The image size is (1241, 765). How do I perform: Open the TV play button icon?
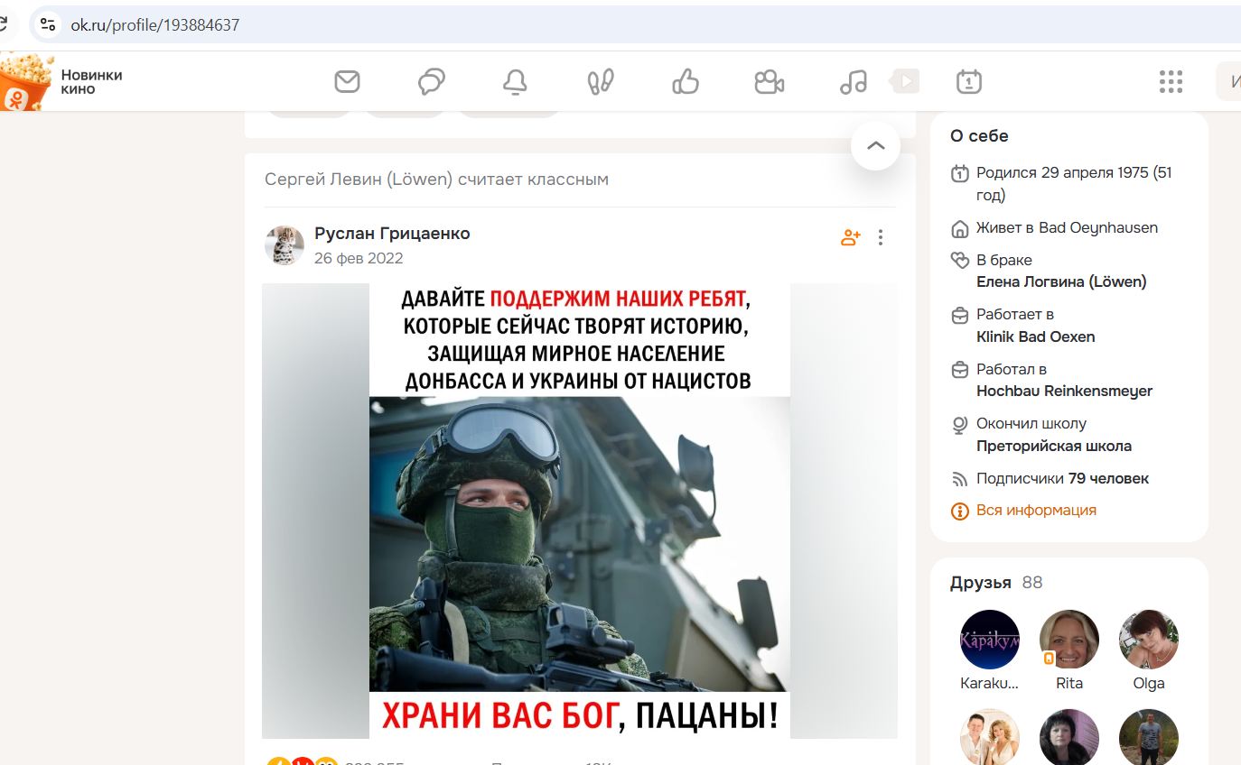click(905, 81)
